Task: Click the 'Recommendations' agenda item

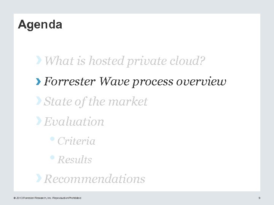Action: pyautogui.click(x=95, y=179)
